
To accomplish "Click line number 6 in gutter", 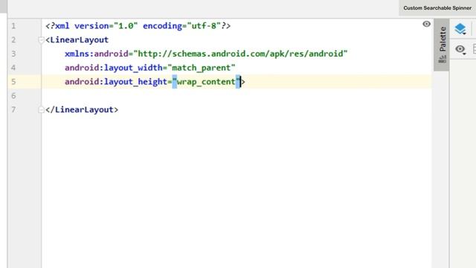I will point(13,96).
